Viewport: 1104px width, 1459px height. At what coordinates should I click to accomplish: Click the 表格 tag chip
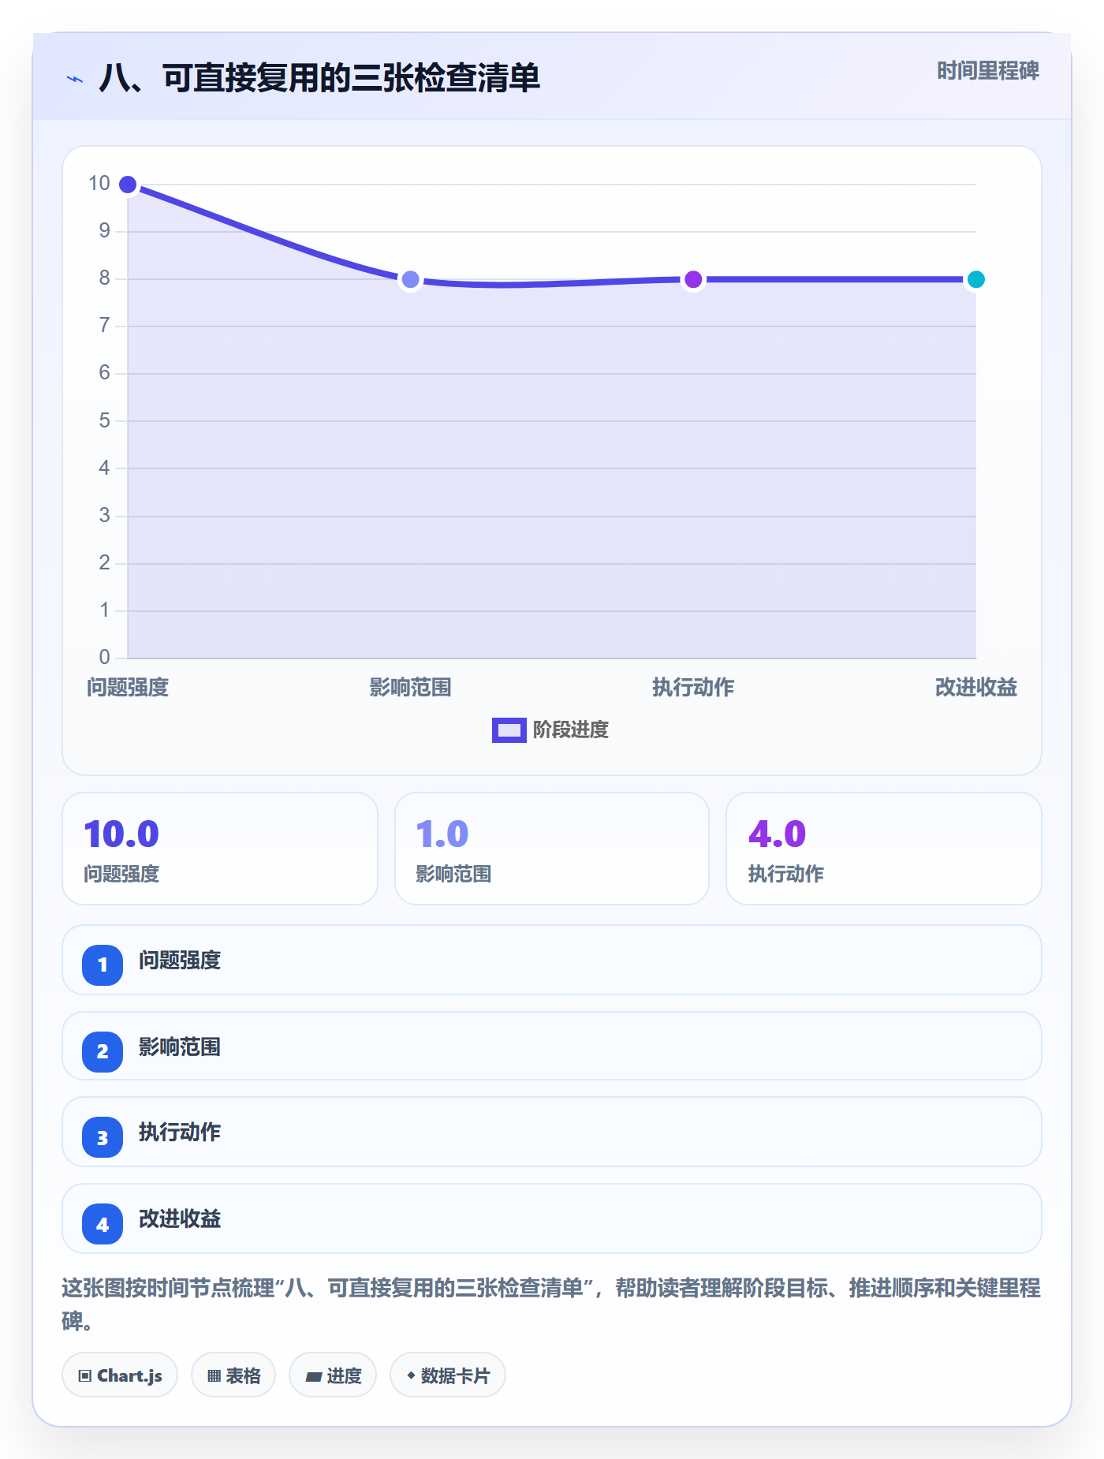233,1375
